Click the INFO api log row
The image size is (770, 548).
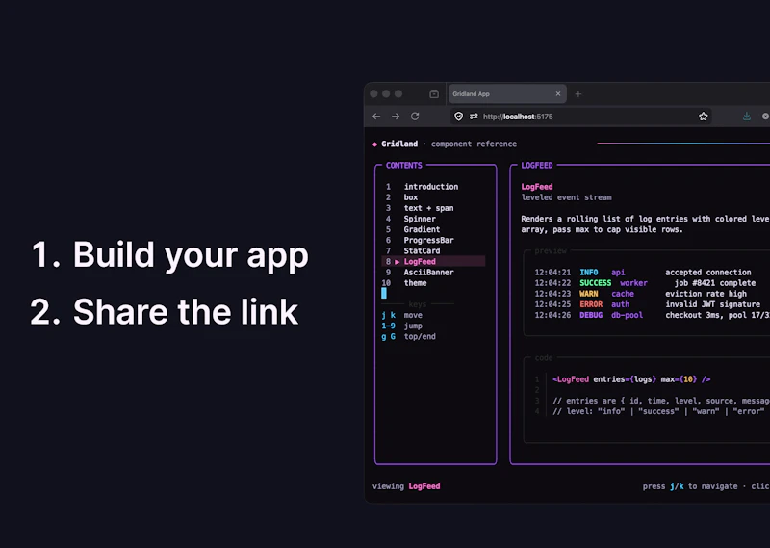coord(643,273)
